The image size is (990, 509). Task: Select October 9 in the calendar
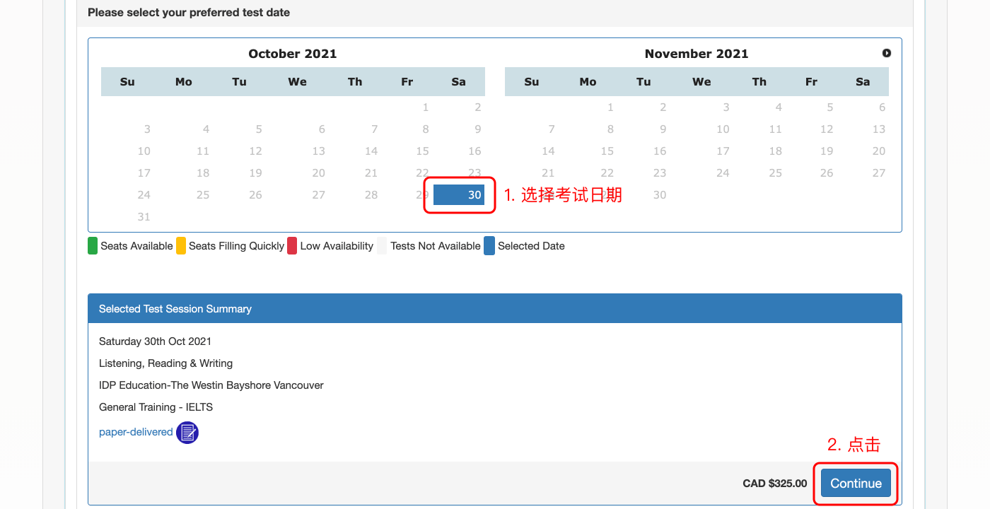(x=477, y=129)
